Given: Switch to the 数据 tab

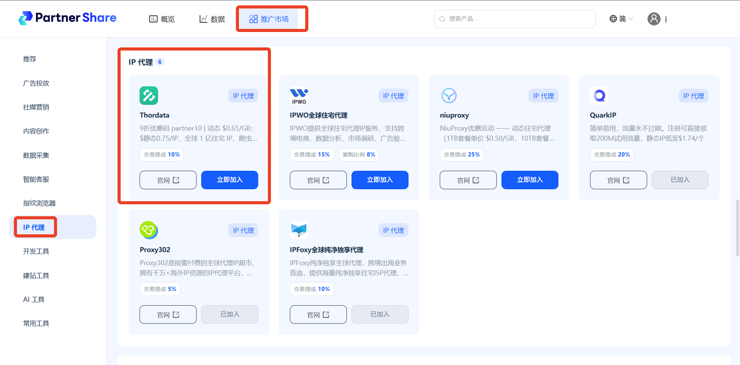Looking at the screenshot, I should coord(212,19).
